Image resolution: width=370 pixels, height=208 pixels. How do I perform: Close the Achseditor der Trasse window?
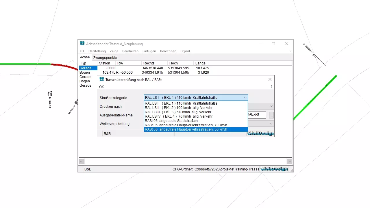click(x=287, y=44)
